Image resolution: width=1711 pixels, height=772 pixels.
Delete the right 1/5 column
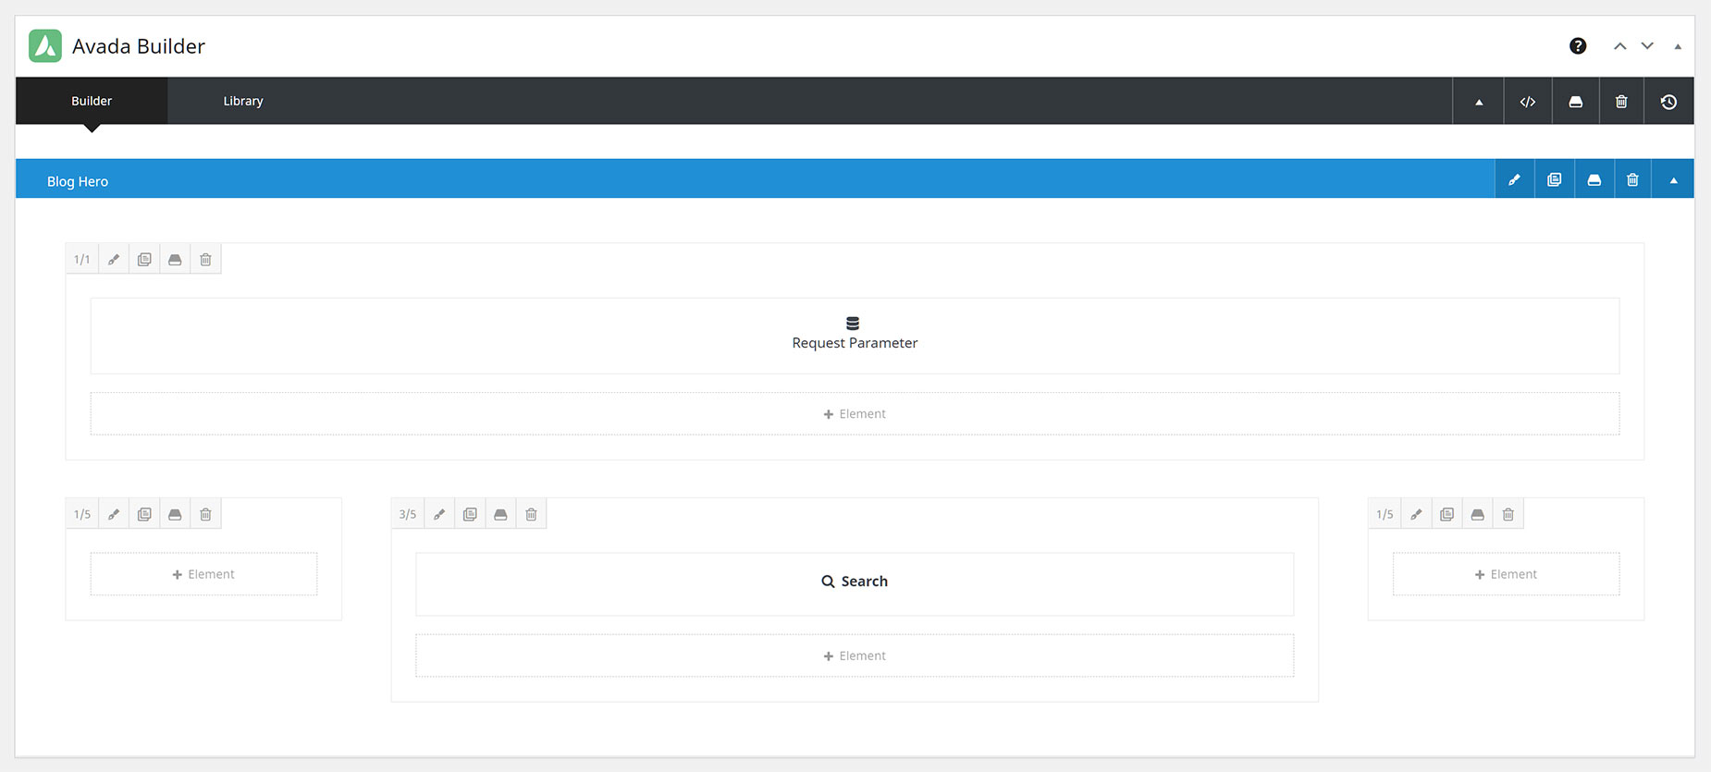[1508, 514]
